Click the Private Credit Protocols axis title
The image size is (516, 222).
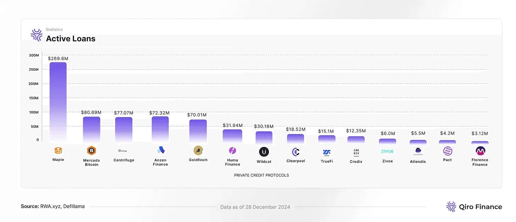262,175
